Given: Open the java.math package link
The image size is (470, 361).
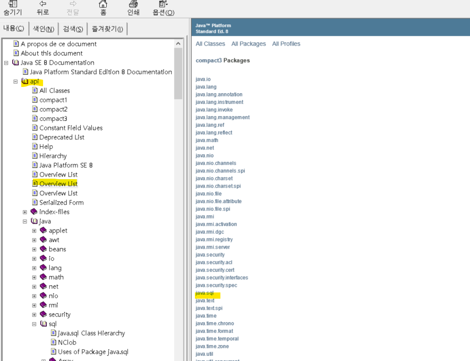Looking at the screenshot, I should coord(207,140).
